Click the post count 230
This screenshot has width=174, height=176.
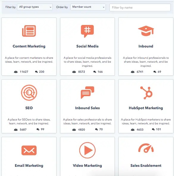click(x=42, y=72)
